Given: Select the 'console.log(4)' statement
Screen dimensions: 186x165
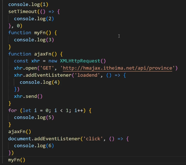Looking at the screenshot, I should 40,82.
